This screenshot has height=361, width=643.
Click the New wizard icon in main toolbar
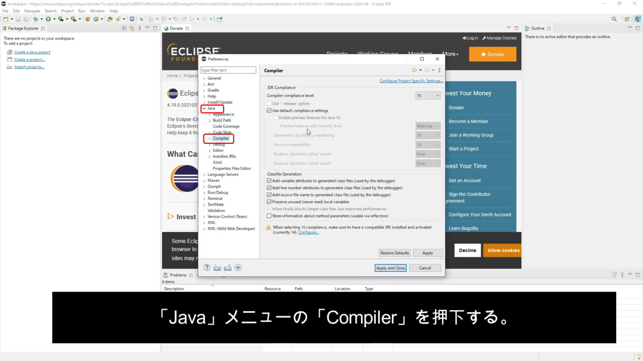5,19
